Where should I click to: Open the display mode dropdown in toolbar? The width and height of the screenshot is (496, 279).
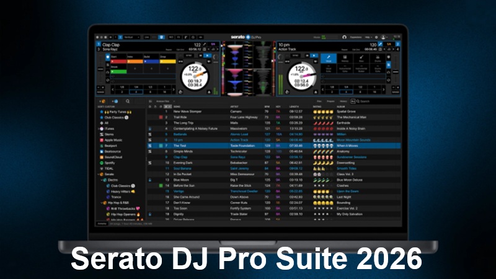(131, 37)
